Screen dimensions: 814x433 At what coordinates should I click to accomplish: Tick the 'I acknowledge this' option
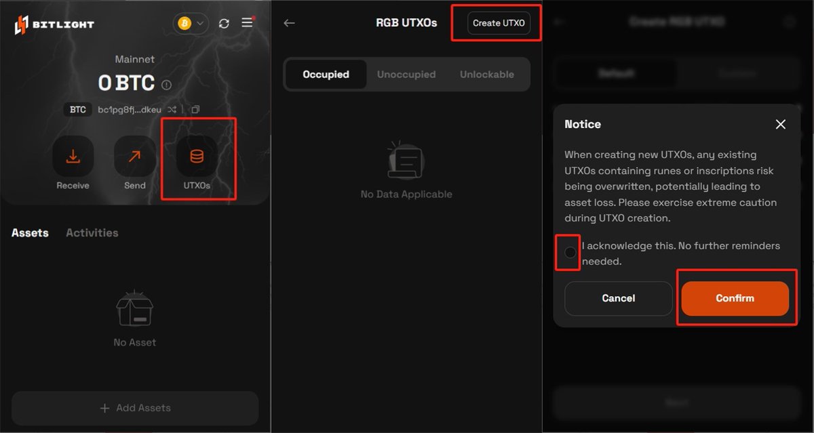pyautogui.click(x=570, y=253)
